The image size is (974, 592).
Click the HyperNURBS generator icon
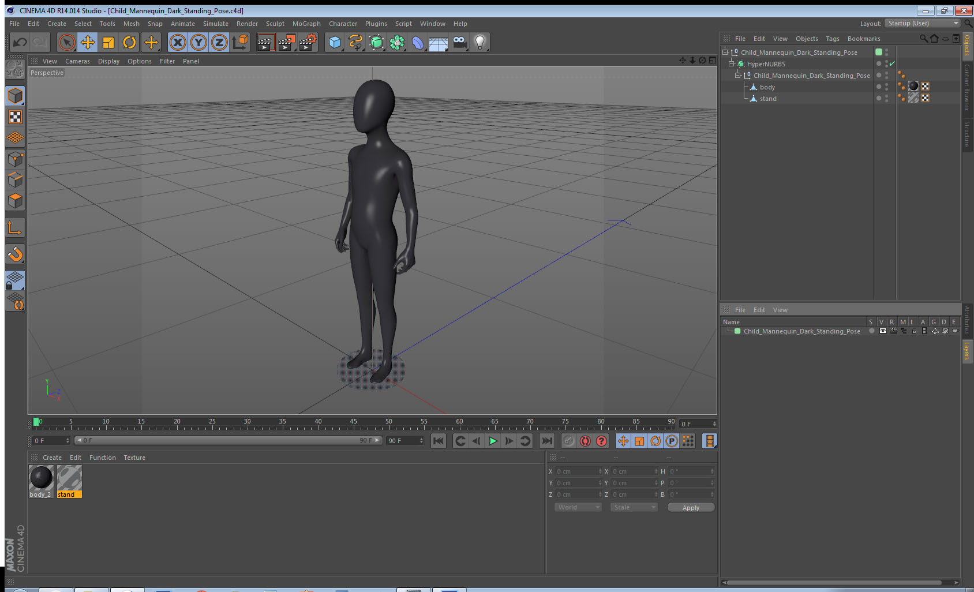[376, 42]
